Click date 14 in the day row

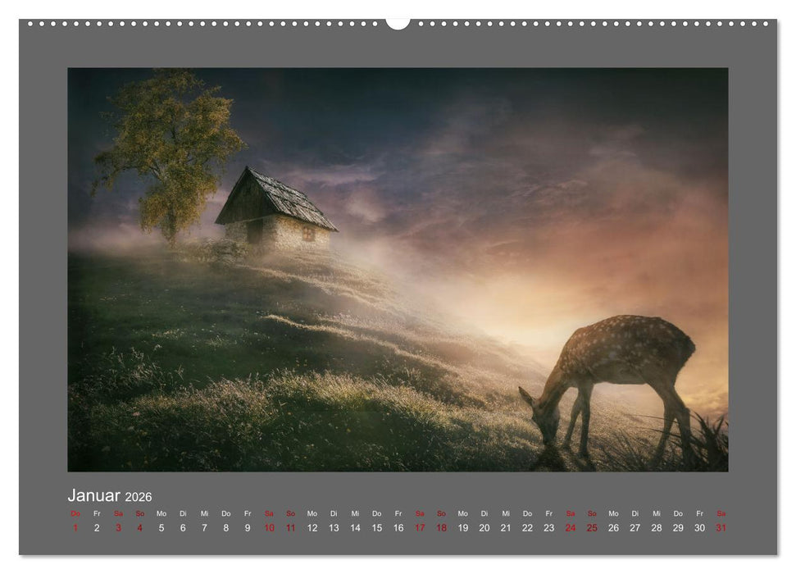(x=355, y=528)
